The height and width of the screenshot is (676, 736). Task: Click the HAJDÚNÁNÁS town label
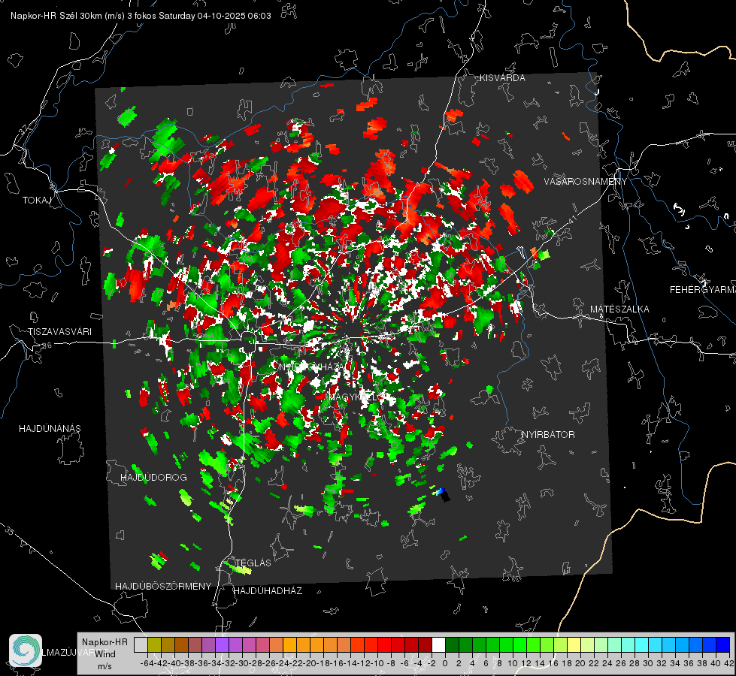(50, 429)
